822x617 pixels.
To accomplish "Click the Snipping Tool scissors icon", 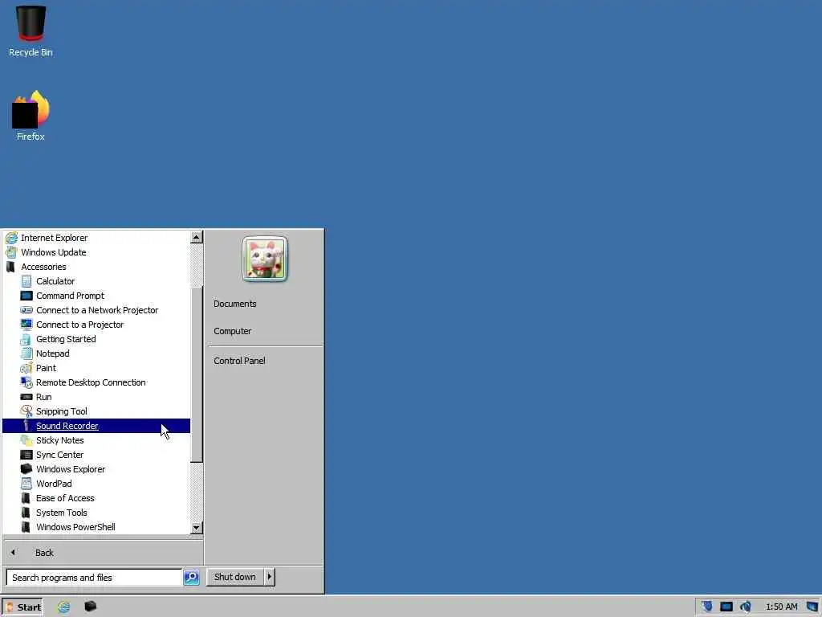I will pos(26,411).
